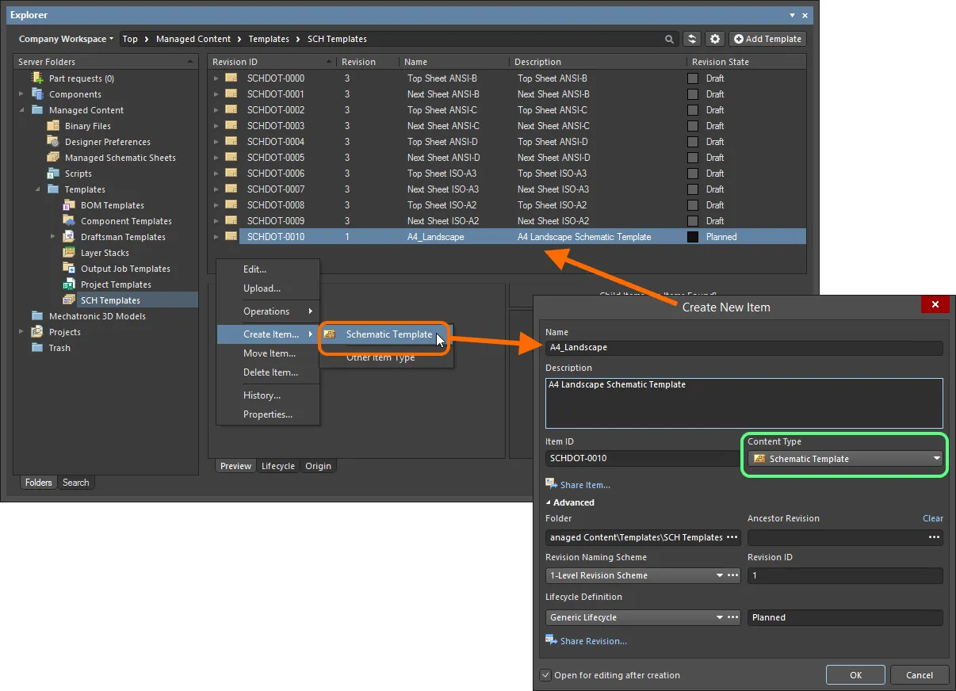Viewport: 956px width, 691px height.
Task: Click the Scripts folder icon
Action: [53, 174]
